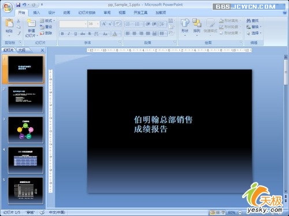Viewport: 289px width, 216px height.
Task: Run spell check from status bar
Action: [42, 213]
